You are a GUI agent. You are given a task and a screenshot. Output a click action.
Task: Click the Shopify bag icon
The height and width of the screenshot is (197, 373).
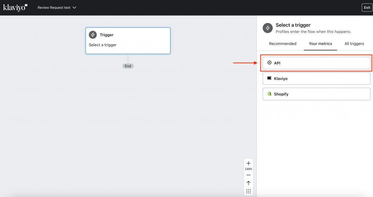(269, 94)
